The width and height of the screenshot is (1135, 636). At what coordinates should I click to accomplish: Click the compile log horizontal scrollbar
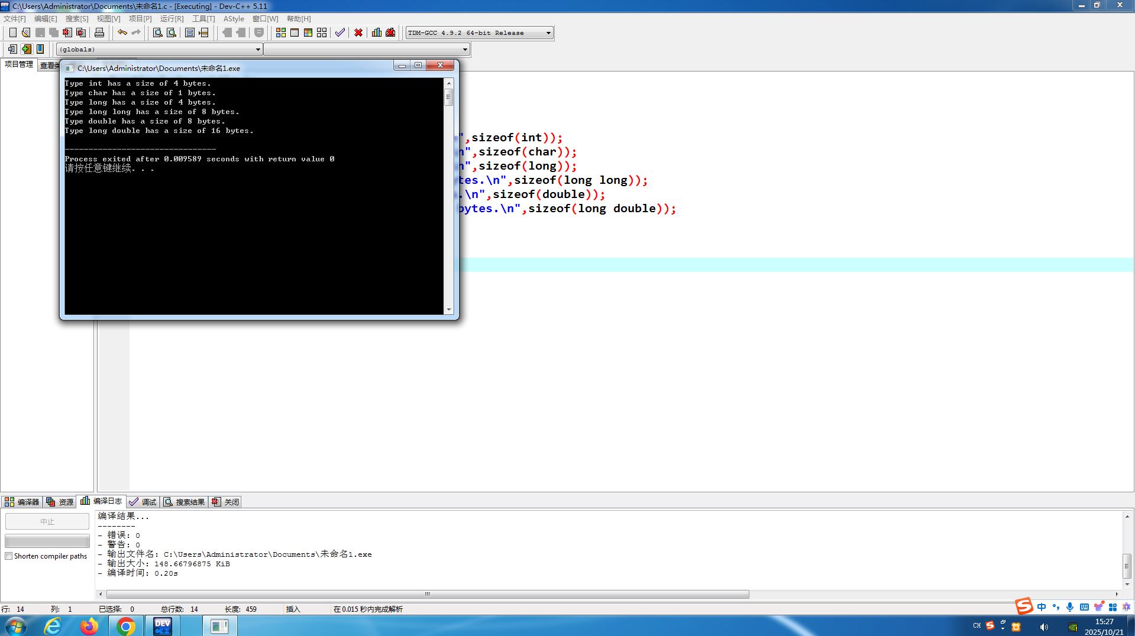tap(428, 594)
